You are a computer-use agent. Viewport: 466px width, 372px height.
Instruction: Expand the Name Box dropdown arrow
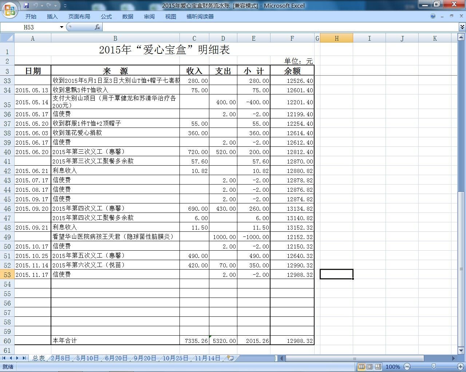62,27
